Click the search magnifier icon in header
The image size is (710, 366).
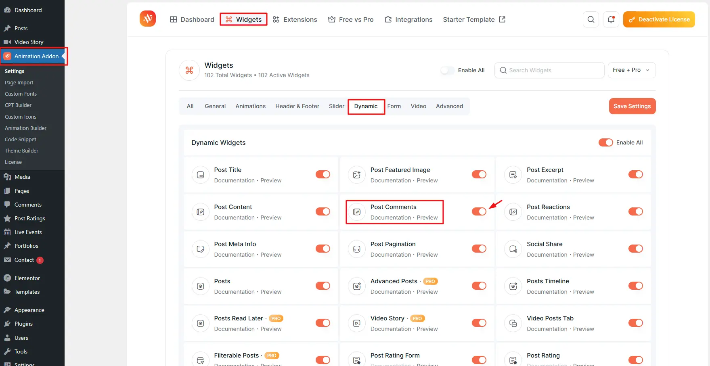pos(591,19)
